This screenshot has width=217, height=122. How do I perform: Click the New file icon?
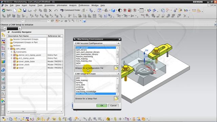tap(15, 11)
